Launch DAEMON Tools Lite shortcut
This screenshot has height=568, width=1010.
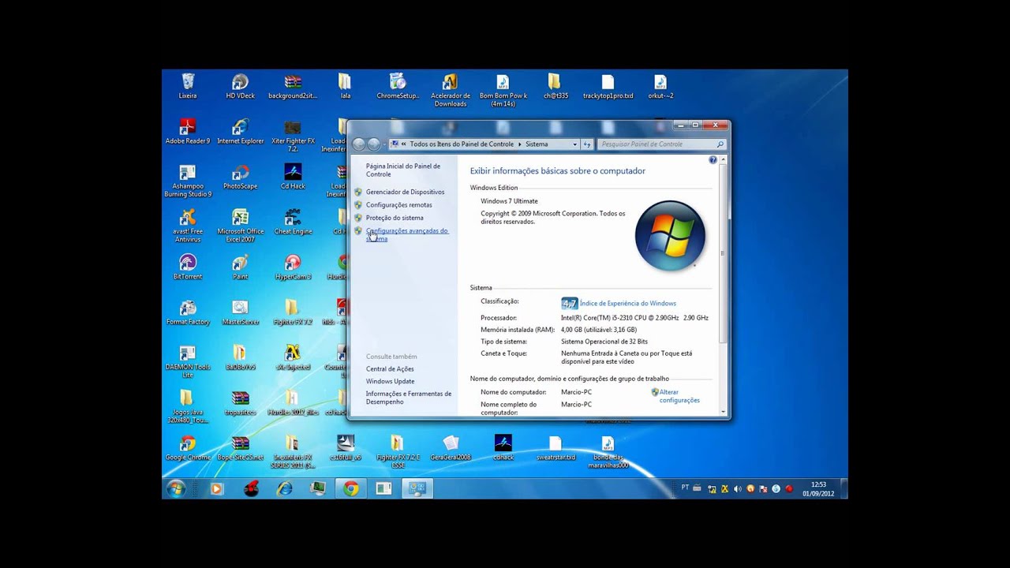click(188, 361)
